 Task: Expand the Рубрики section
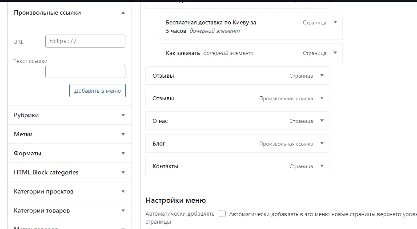click(123, 115)
